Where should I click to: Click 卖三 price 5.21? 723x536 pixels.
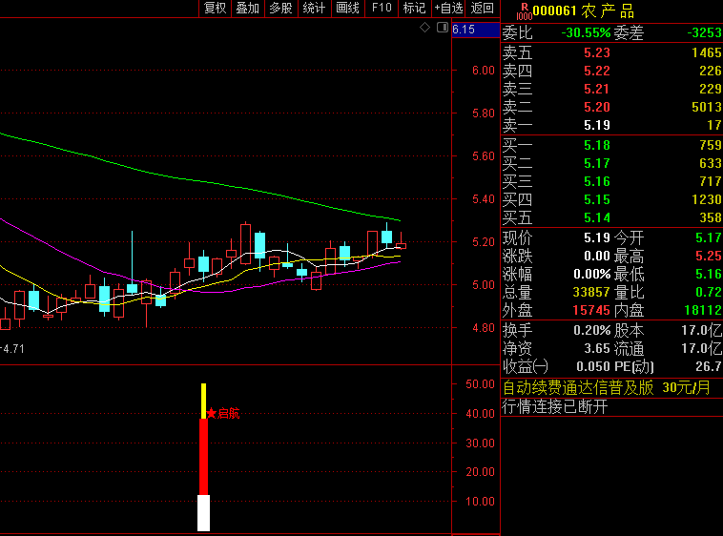(x=597, y=89)
